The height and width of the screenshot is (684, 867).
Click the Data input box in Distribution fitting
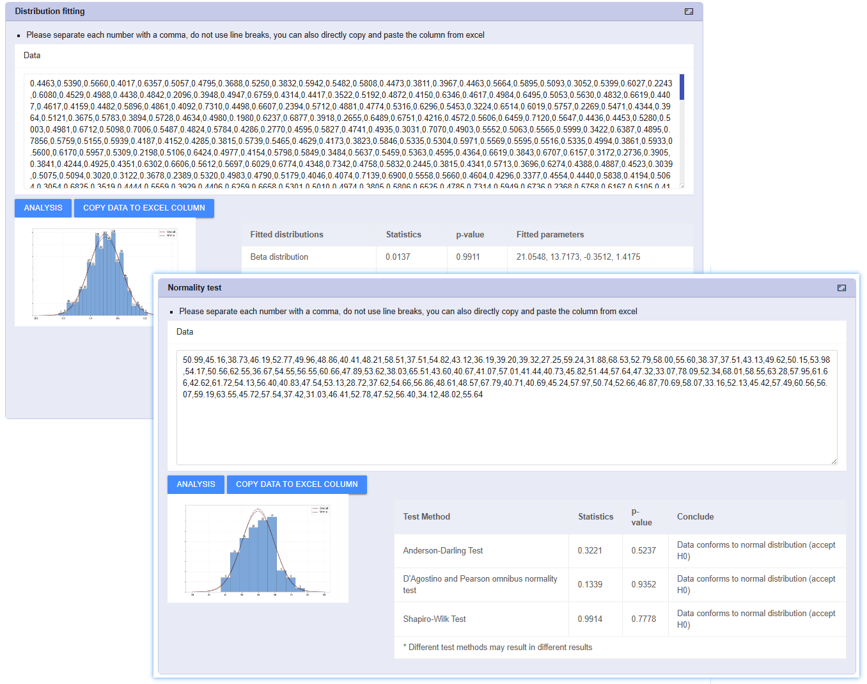[x=352, y=128]
